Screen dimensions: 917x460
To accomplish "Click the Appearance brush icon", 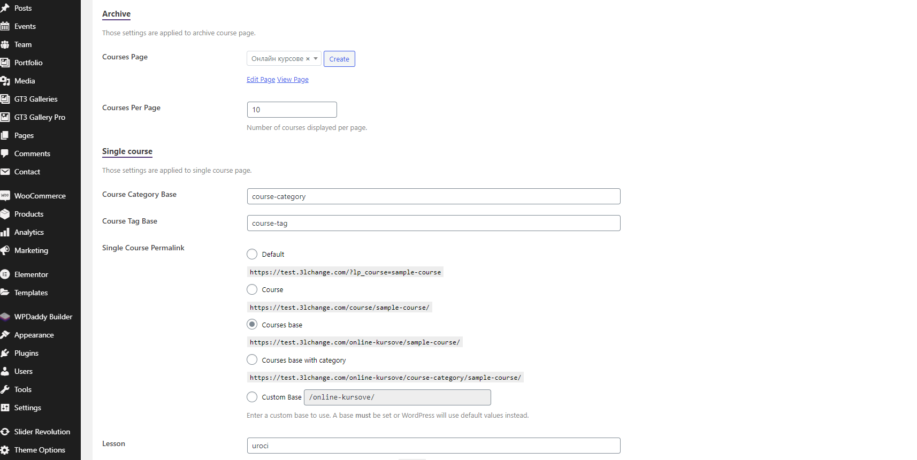I will (5, 335).
